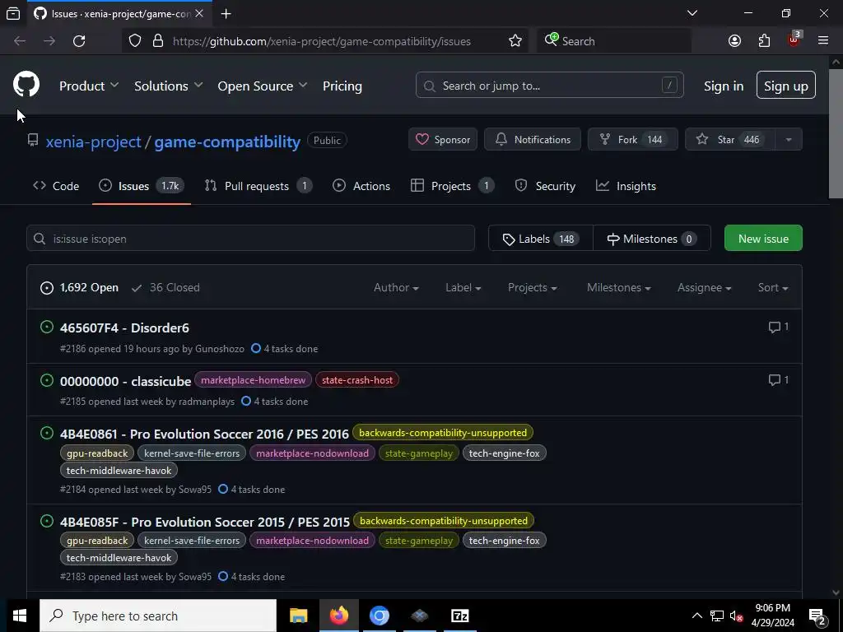Open the Insights tab
This screenshot has height=632, width=843.
[x=626, y=186]
